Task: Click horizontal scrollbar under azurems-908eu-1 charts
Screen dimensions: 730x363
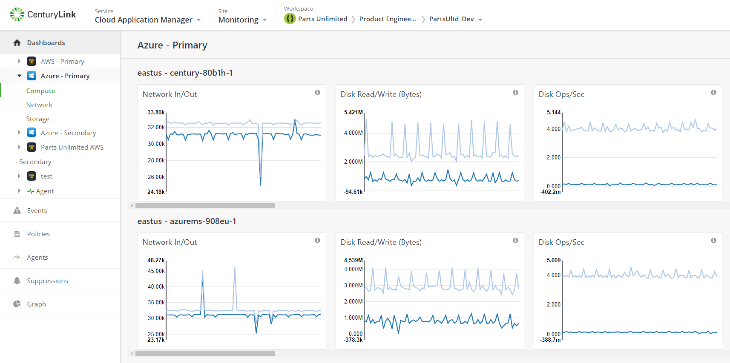Action: [x=205, y=353]
